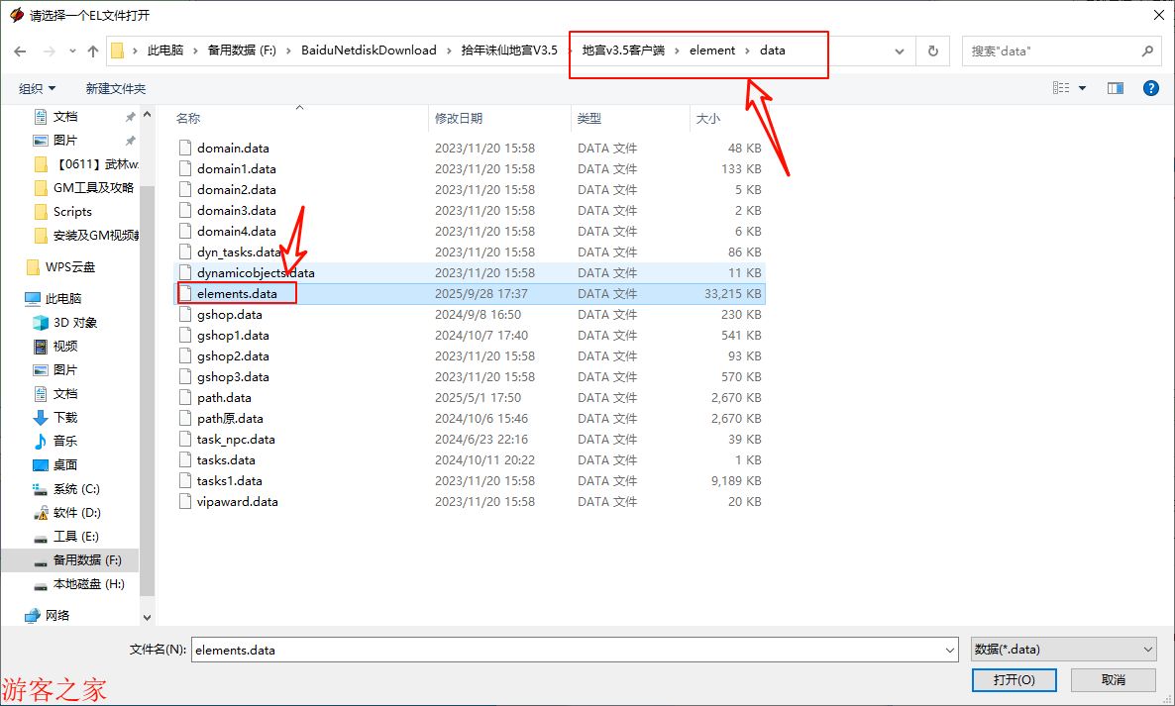
Task: Click 新建文件夹 in the toolbar
Action: click(x=115, y=88)
